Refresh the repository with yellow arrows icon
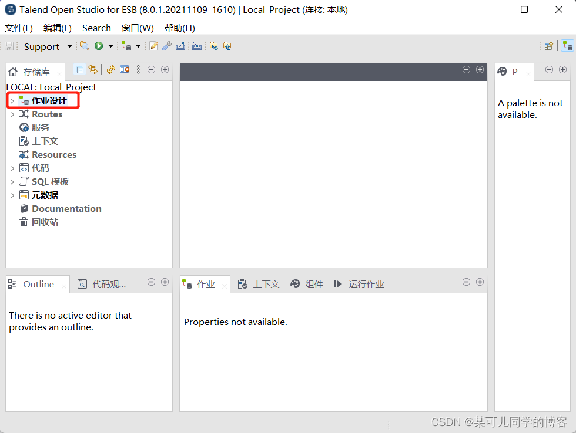Screen dimensions: 576x433 tap(111, 69)
